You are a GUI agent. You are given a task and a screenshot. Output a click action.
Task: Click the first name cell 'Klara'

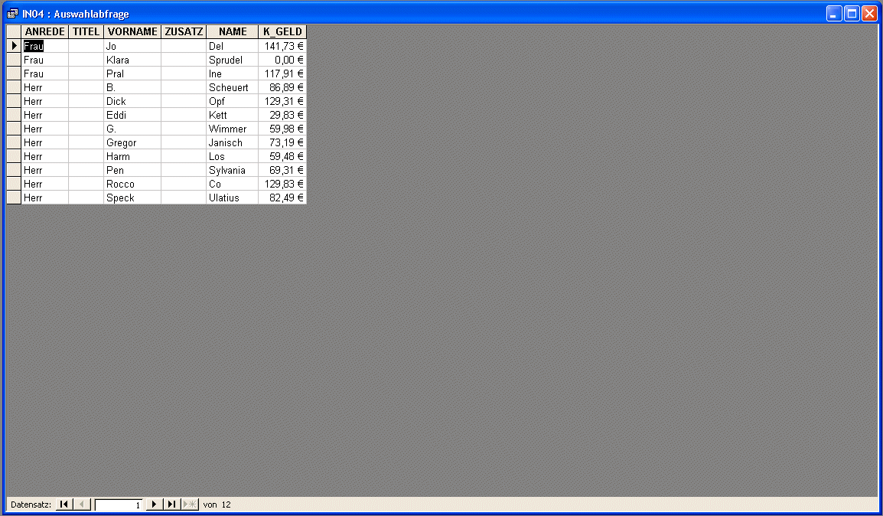(132, 60)
